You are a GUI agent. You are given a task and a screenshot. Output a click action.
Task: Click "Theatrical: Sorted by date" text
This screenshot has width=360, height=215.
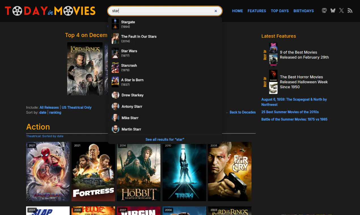click(45, 136)
